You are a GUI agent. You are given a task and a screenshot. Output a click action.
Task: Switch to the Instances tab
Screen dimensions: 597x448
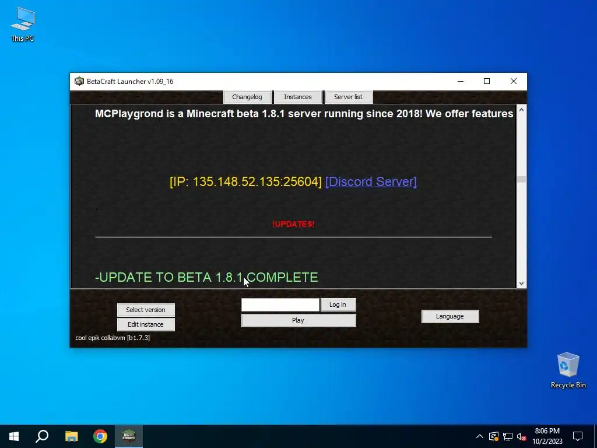tap(298, 97)
